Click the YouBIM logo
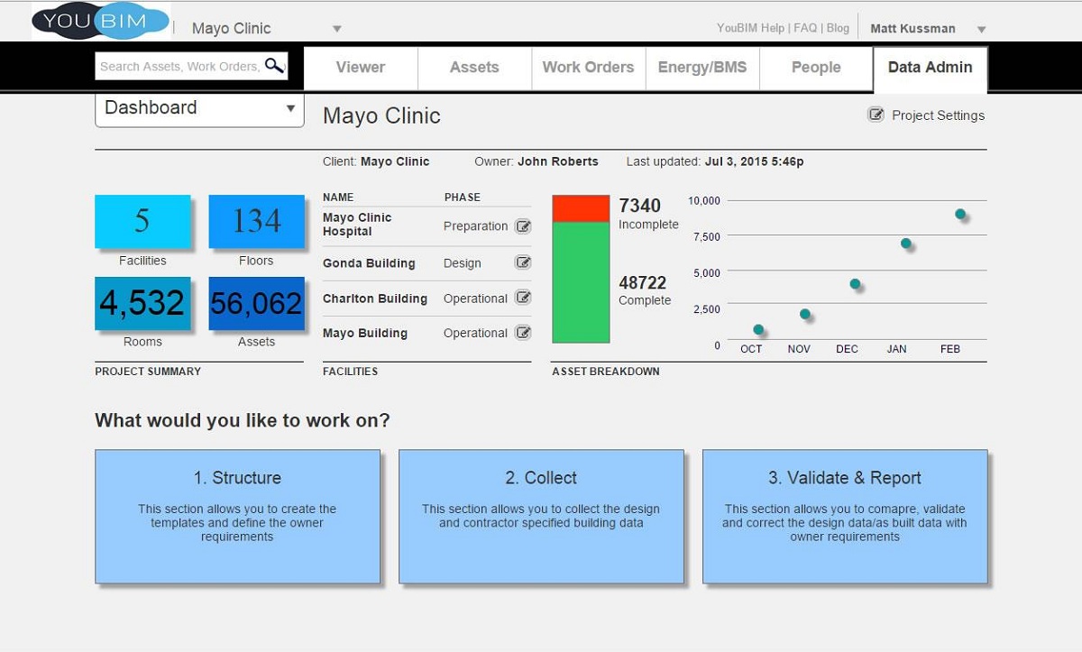The width and height of the screenshot is (1082, 652). click(101, 22)
